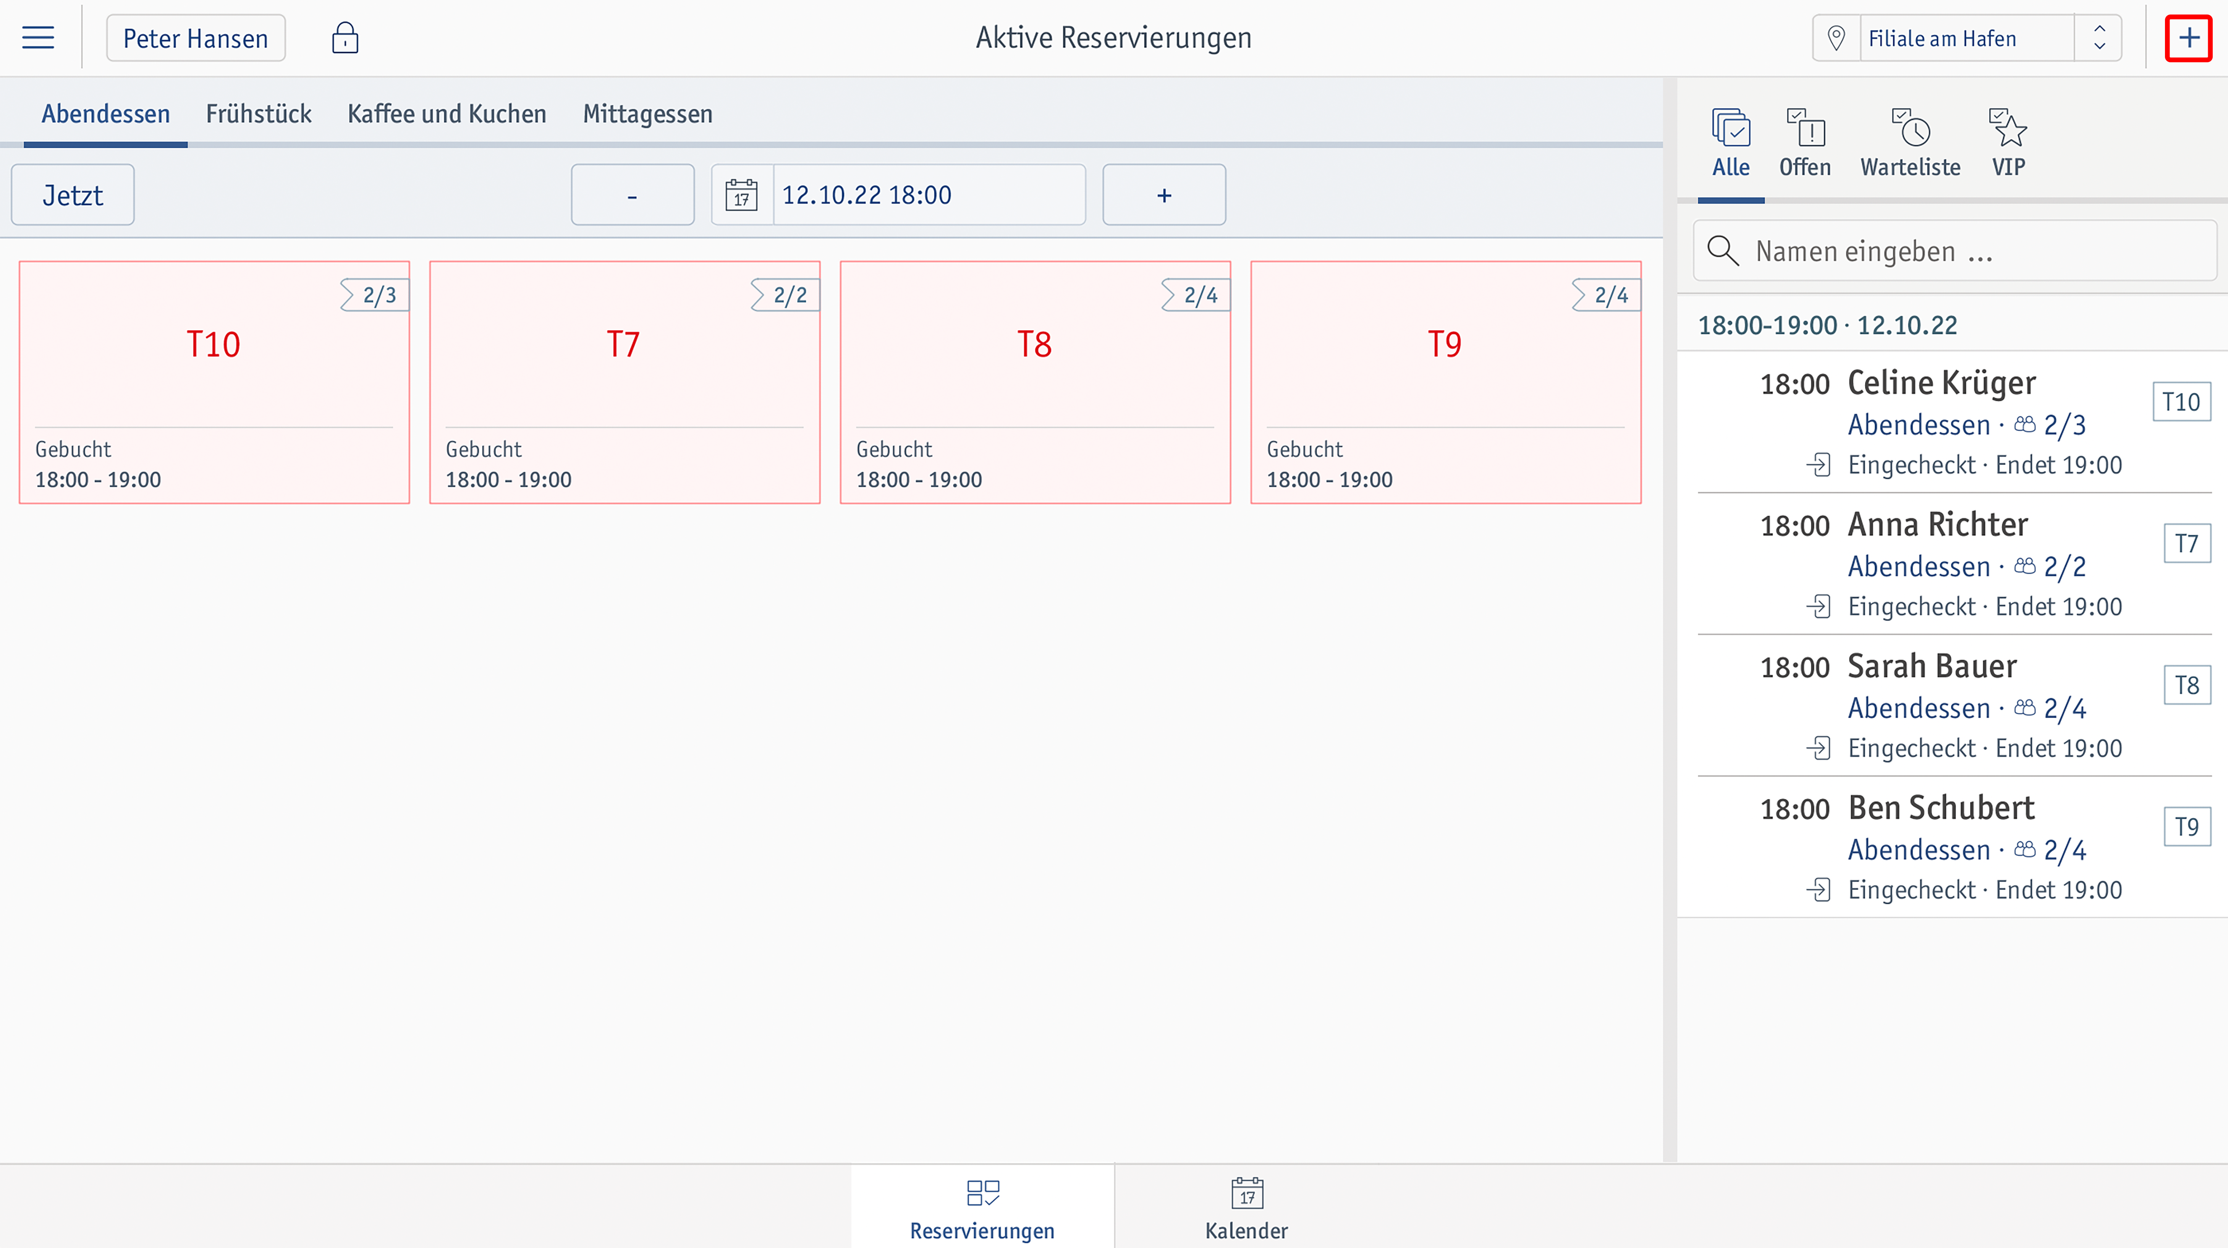Click the Peter Hansen user button
The height and width of the screenshot is (1248, 2228).
click(196, 38)
